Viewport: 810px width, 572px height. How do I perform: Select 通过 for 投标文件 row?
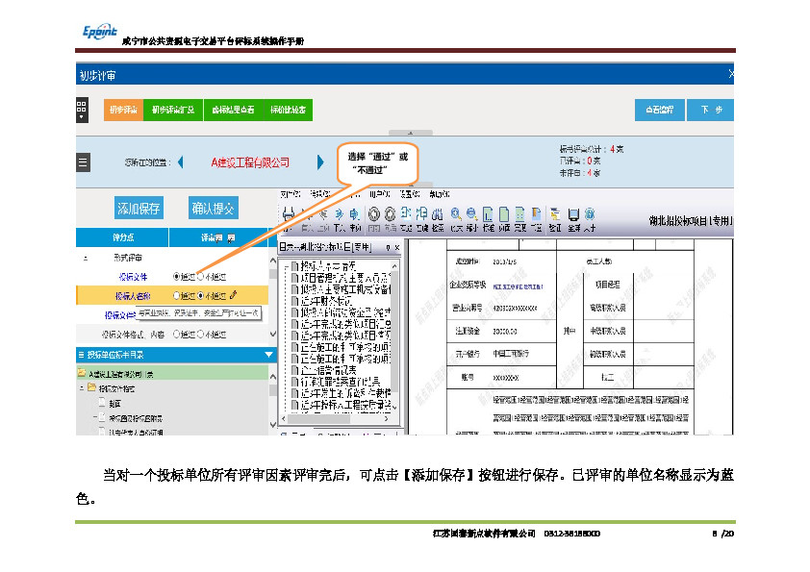pos(176,277)
